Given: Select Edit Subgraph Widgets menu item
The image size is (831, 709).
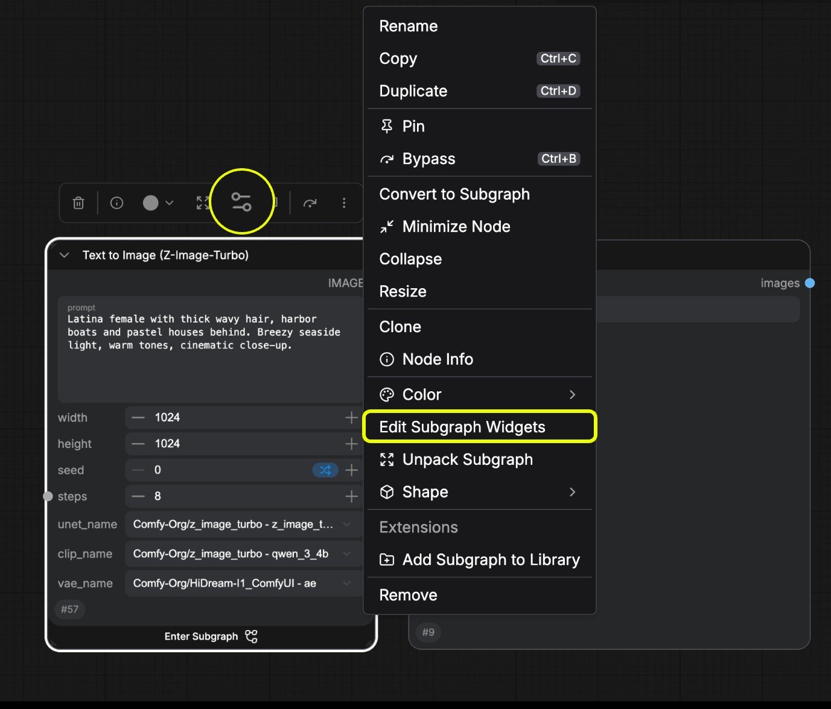Looking at the screenshot, I should coord(480,427).
